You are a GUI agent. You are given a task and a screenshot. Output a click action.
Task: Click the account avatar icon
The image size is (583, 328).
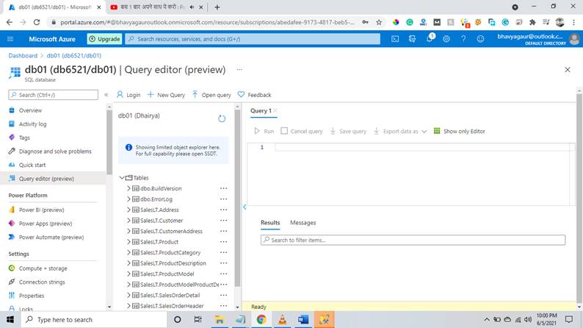(574, 39)
